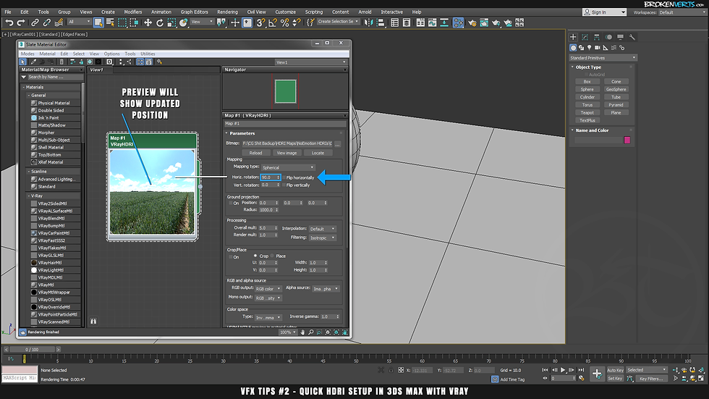Click Slate editor pick material eyedropper
The width and height of the screenshot is (709, 399).
33,62
